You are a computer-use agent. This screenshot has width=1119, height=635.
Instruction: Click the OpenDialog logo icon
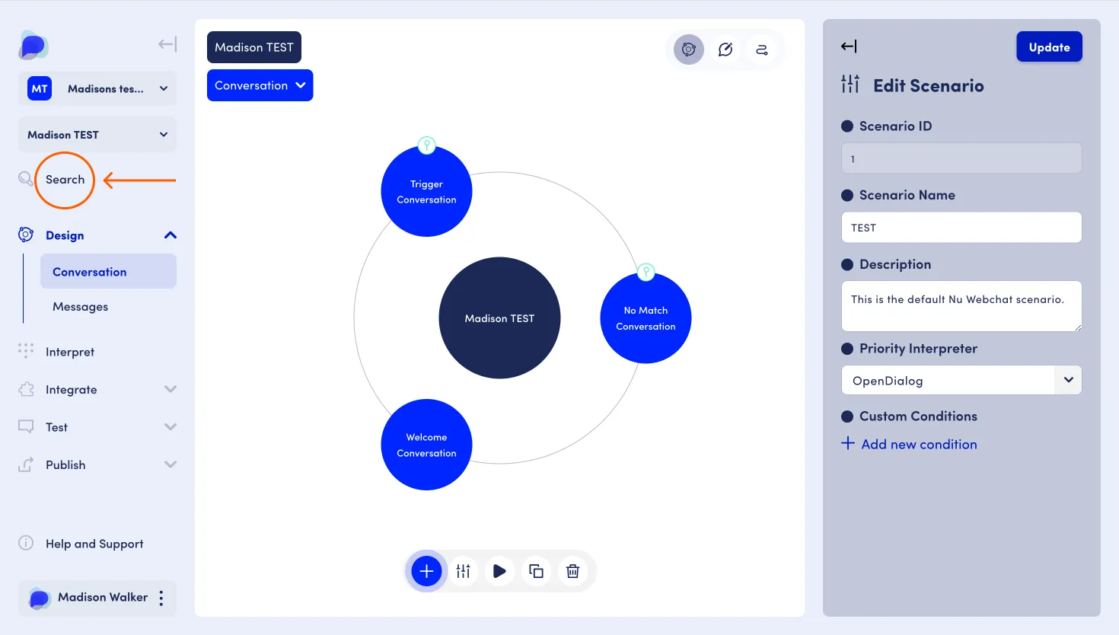(33, 46)
